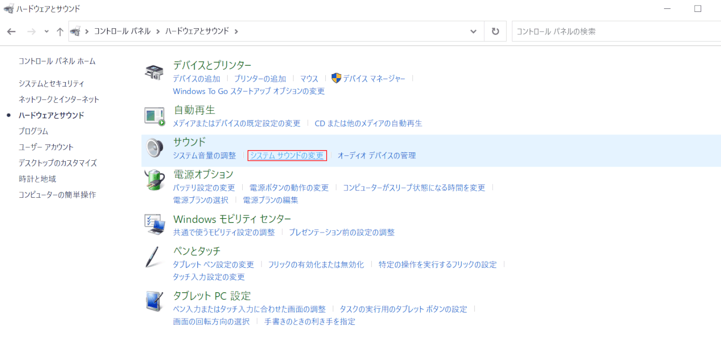Click コンピューターがスリープ状態になる時間を変更
The image size is (721, 362).
point(414,187)
